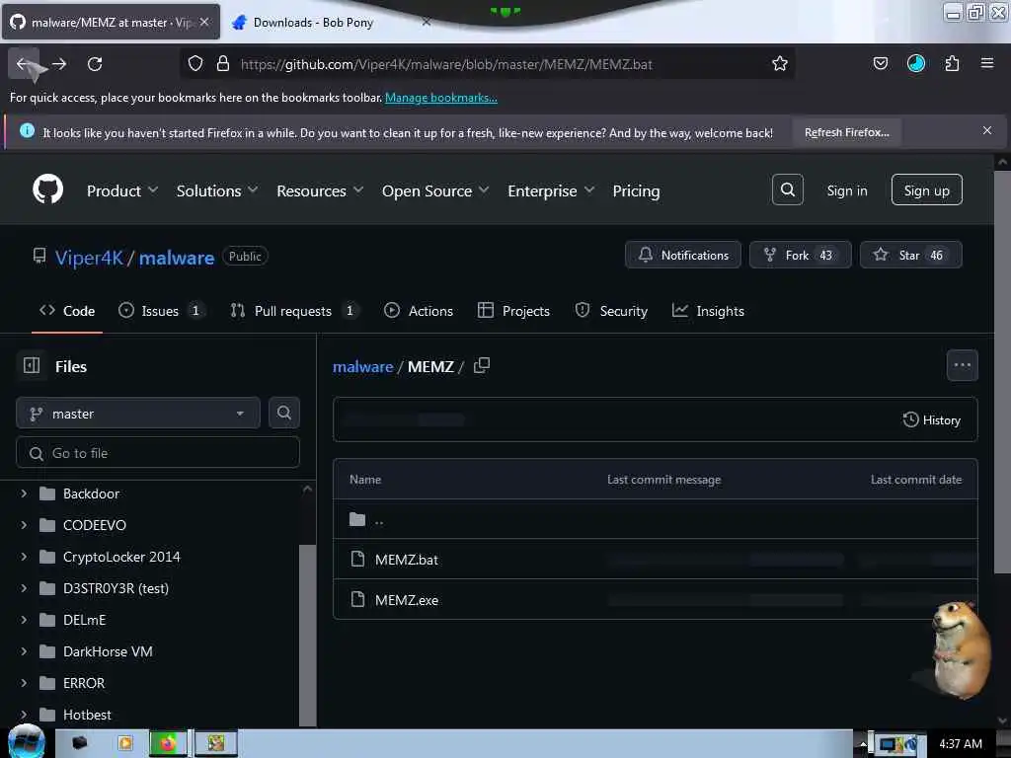The height and width of the screenshot is (758, 1011).
Task: Go forward with the forward arrow
Action: [59, 64]
